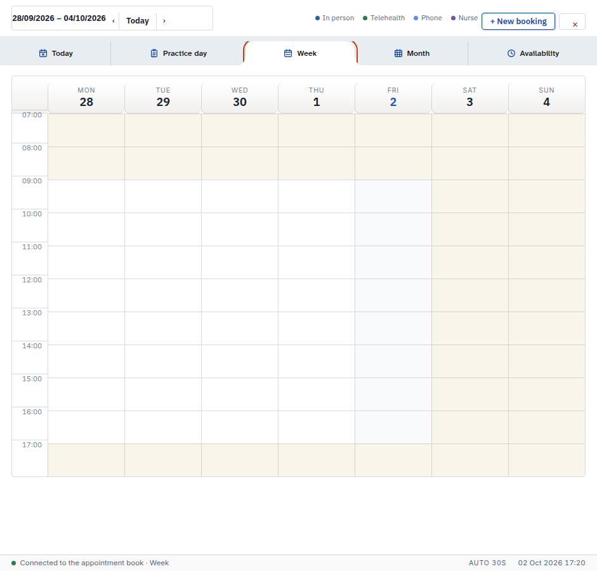The image size is (597, 571).
Task: Click the AUTO 30S refresh indicator
Action: [x=487, y=563]
